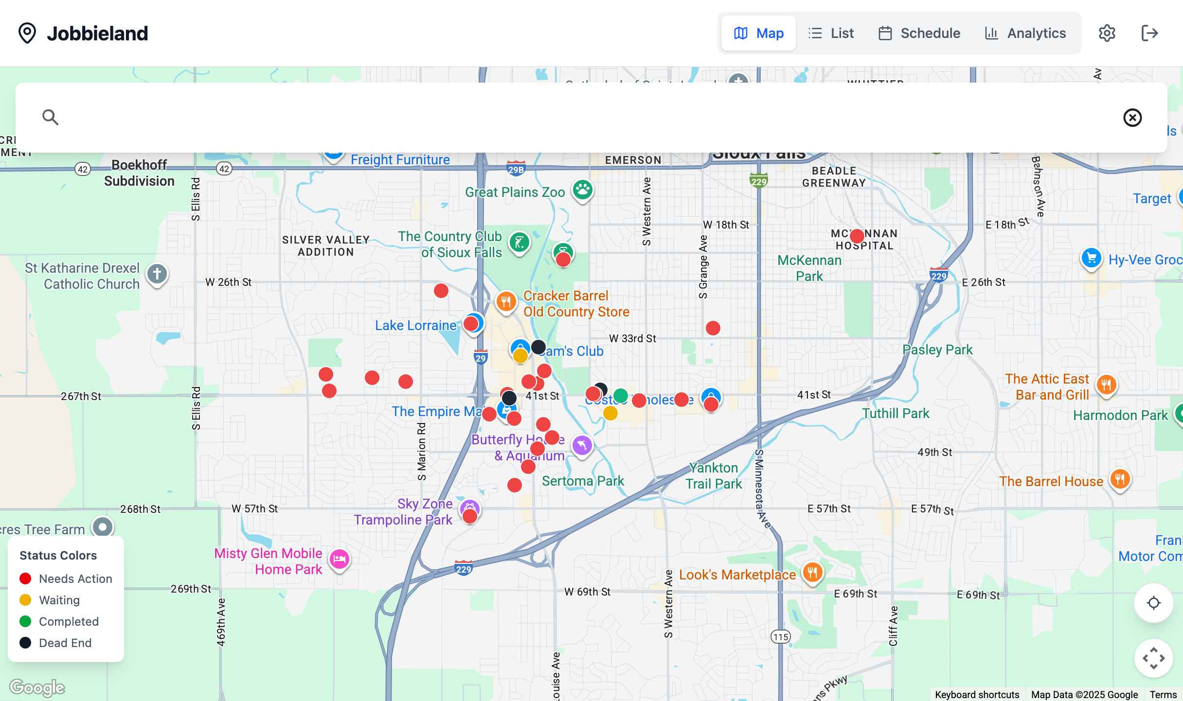Open the List tab
Screen dimensions: 1183x701
(x=831, y=33)
